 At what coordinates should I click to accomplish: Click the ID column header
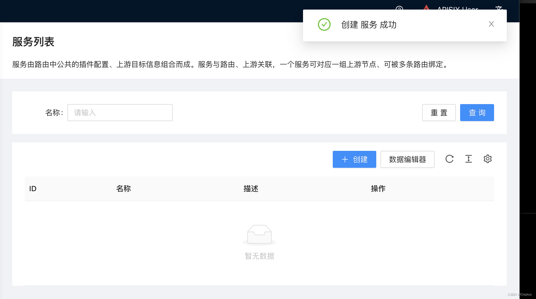click(33, 189)
